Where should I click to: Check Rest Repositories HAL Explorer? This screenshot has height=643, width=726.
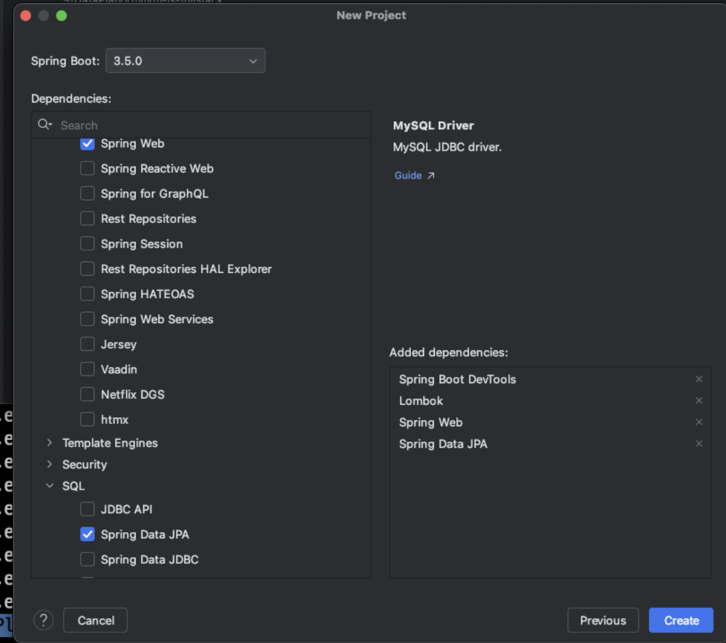88,269
